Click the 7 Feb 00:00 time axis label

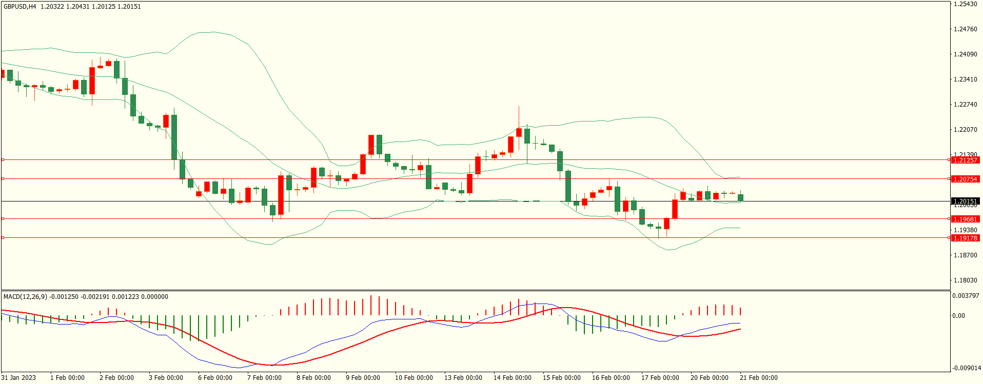[x=264, y=378]
